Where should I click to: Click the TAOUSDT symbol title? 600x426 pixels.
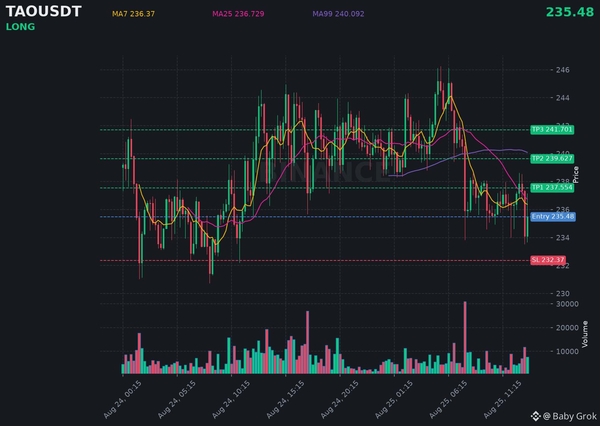pos(44,11)
